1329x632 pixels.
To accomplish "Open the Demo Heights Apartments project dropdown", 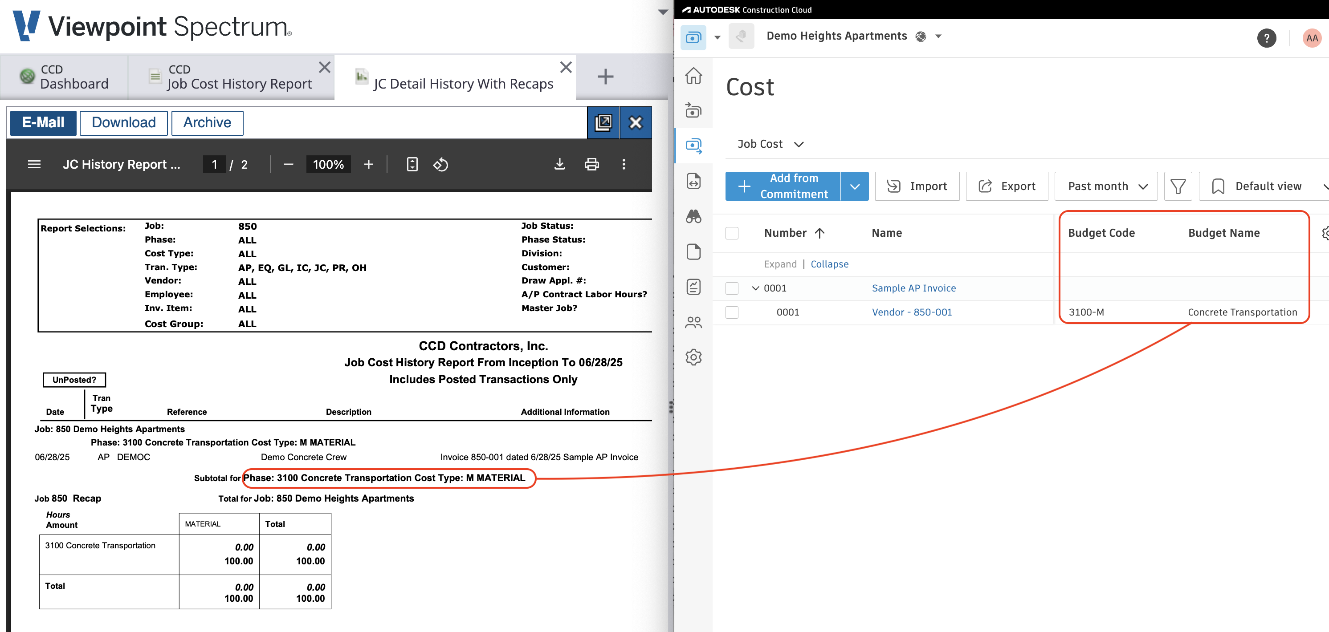I will coord(938,36).
